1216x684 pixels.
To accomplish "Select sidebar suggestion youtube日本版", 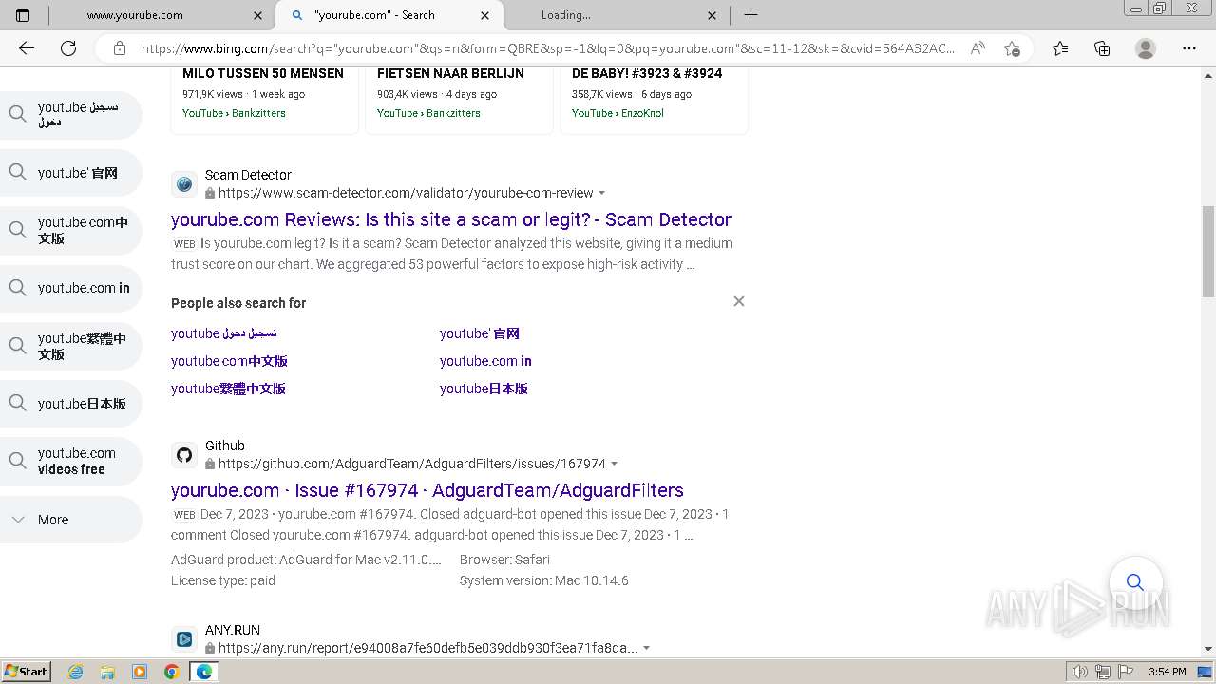I will click(70, 404).
